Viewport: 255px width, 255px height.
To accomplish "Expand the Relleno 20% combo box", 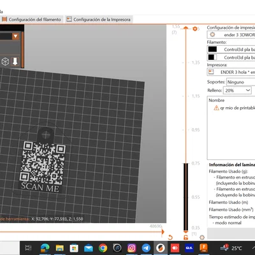I will click(237, 91).
